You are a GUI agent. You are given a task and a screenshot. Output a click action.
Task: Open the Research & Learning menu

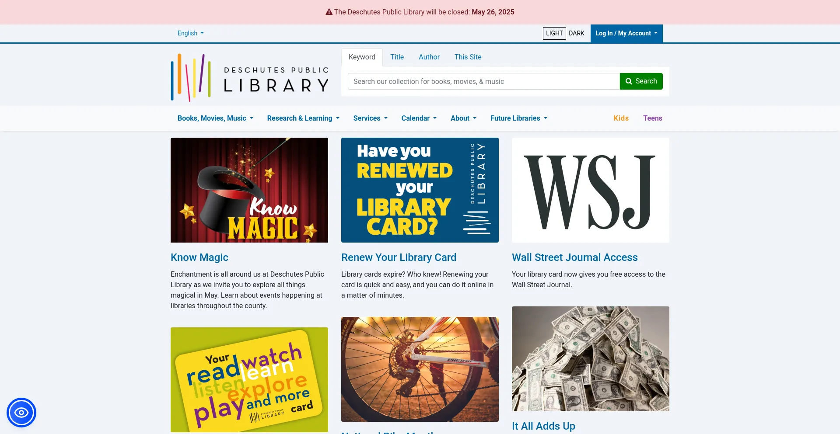(x=303, y=118)
